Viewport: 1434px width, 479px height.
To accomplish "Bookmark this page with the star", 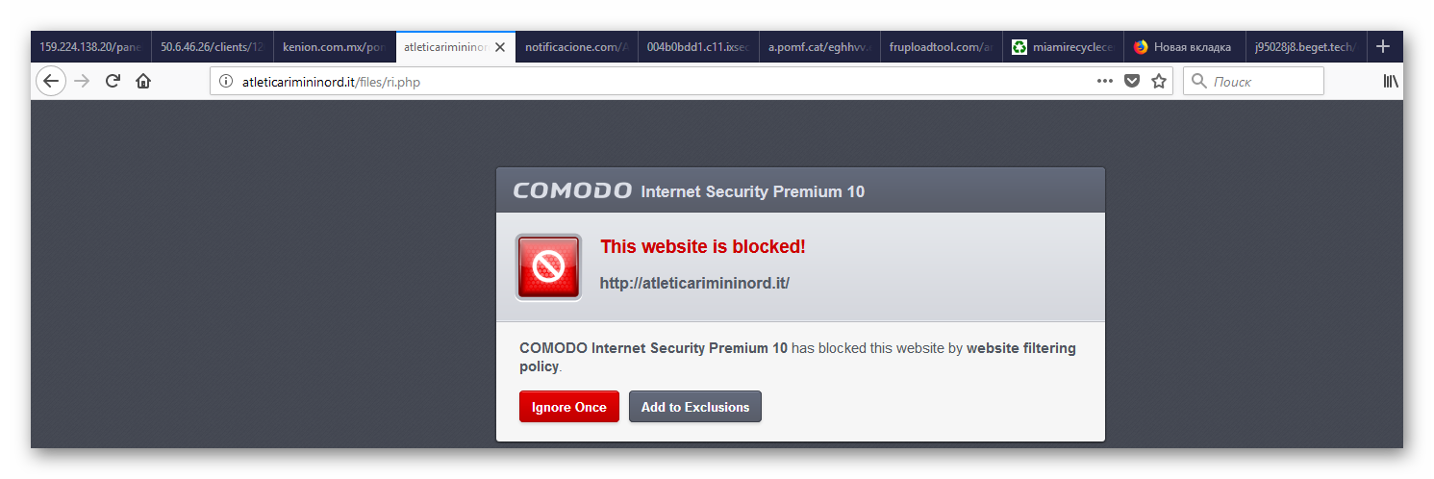I will point(1159,82).
